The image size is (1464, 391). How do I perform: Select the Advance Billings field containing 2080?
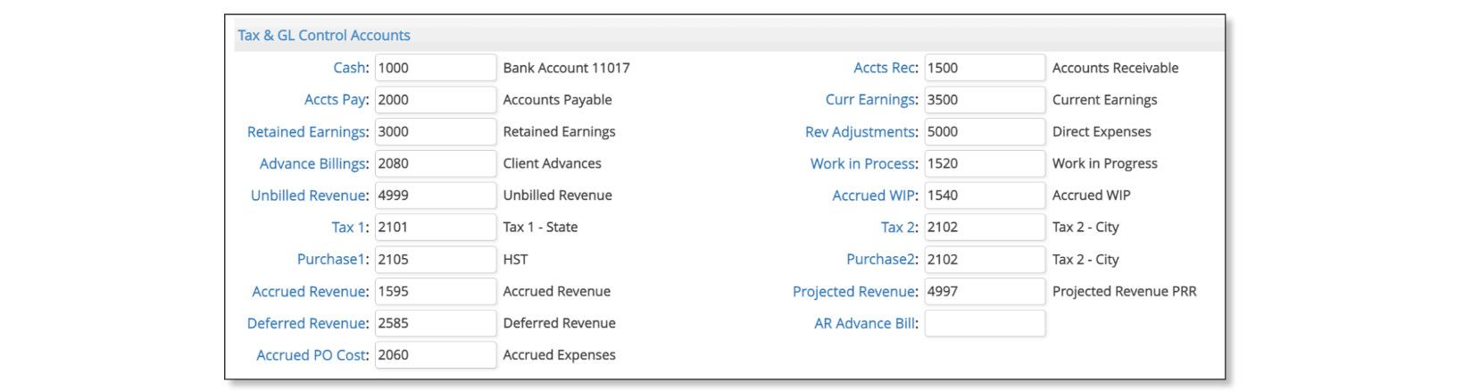(436, 163)
